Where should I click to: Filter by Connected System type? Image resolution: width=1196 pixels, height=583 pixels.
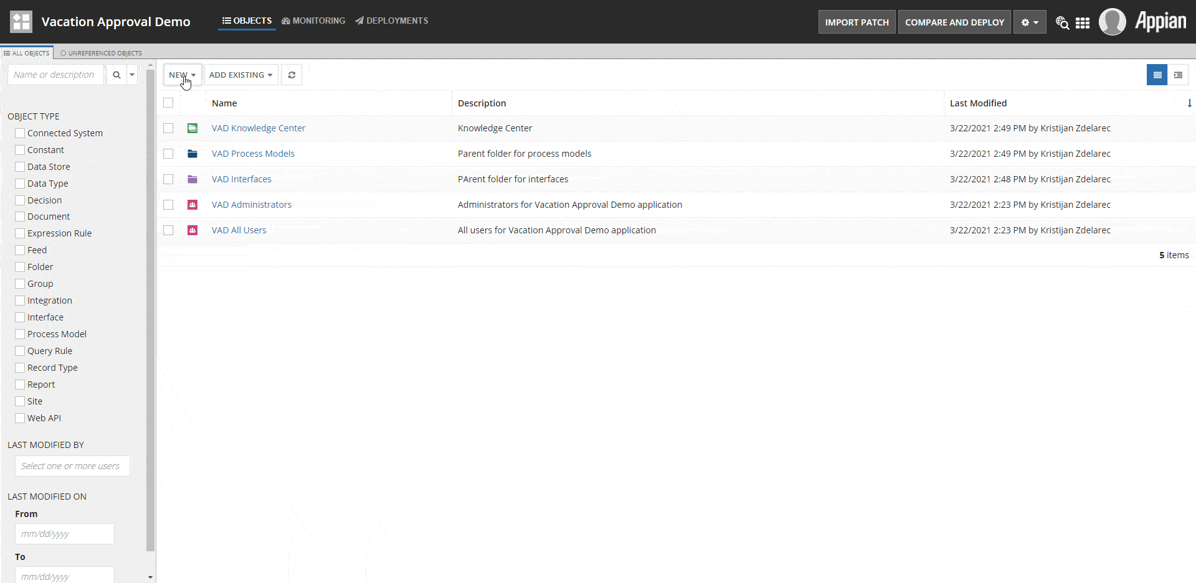click(x=20, y=133)
